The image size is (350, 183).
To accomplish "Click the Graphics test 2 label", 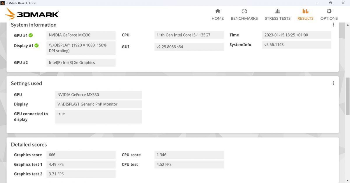I will [28, 174].
